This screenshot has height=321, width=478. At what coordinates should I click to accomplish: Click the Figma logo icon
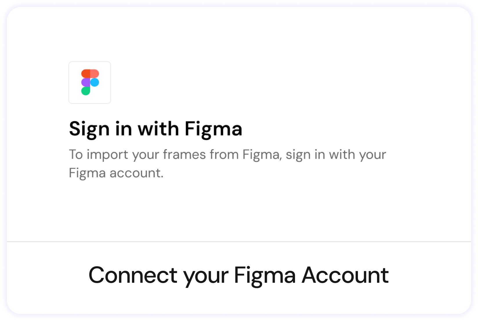pos(90,83)
